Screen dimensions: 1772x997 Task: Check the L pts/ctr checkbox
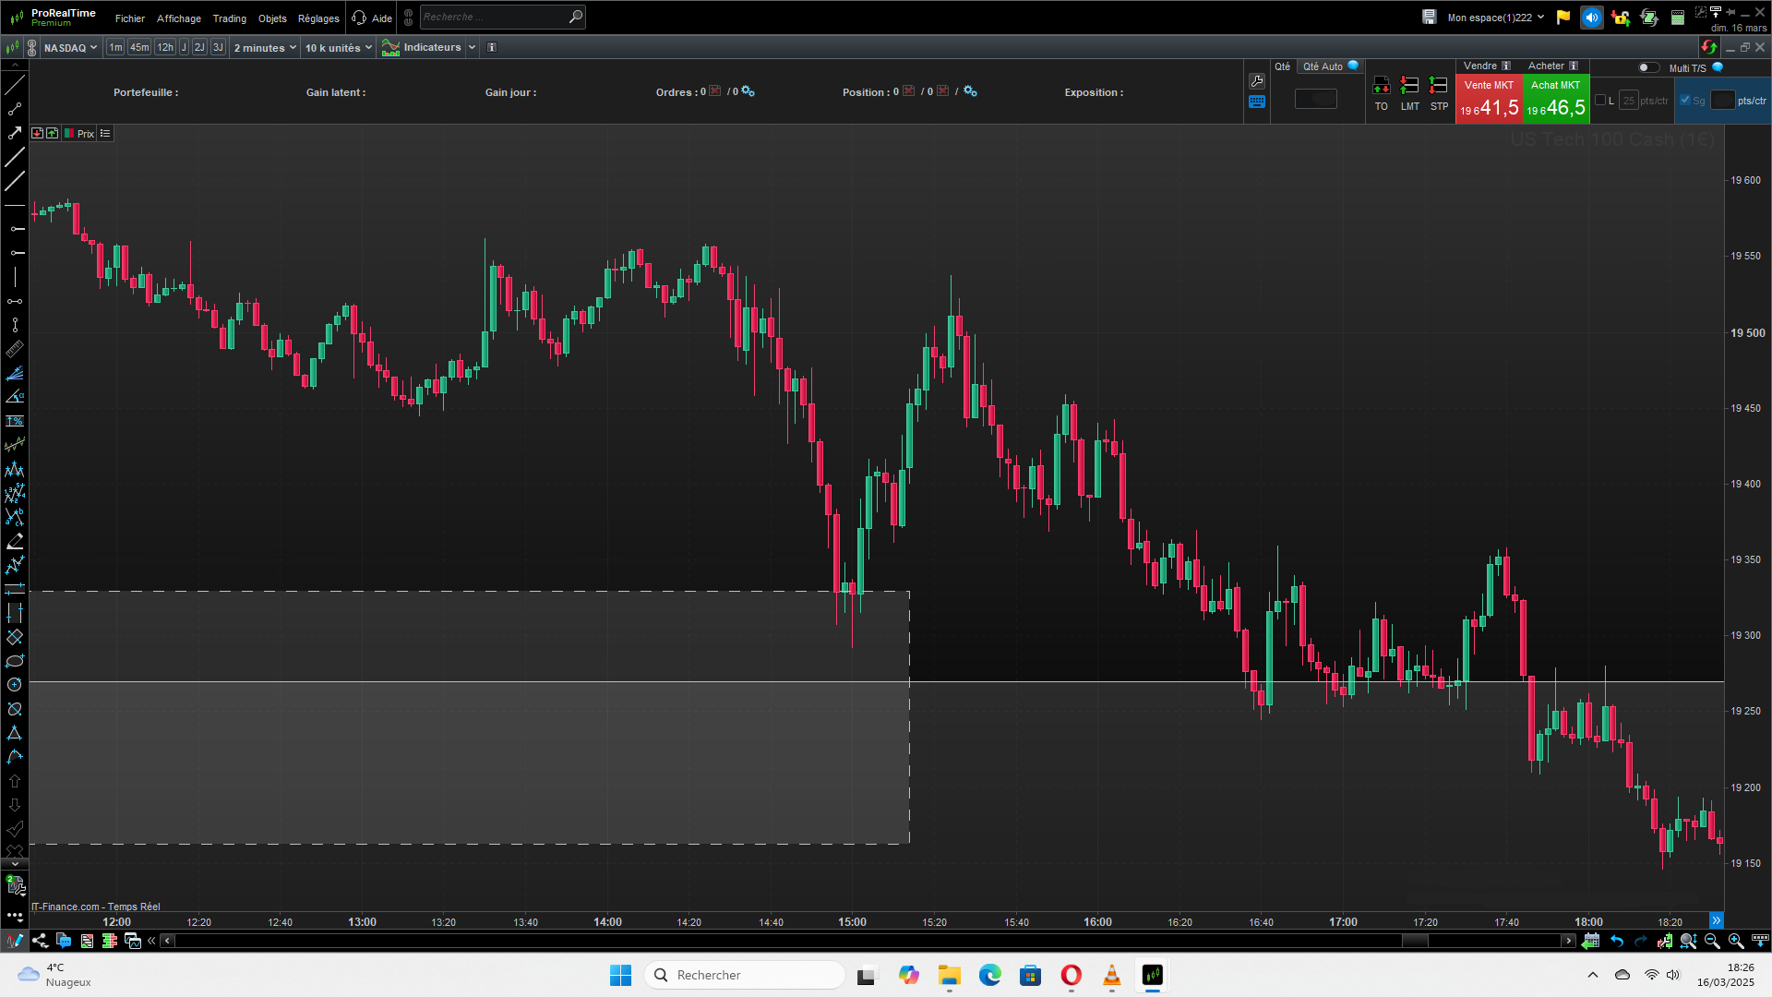(x=1600, y=101)
